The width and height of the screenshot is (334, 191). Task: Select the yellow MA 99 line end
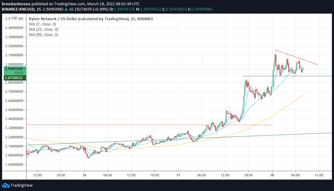303,95
